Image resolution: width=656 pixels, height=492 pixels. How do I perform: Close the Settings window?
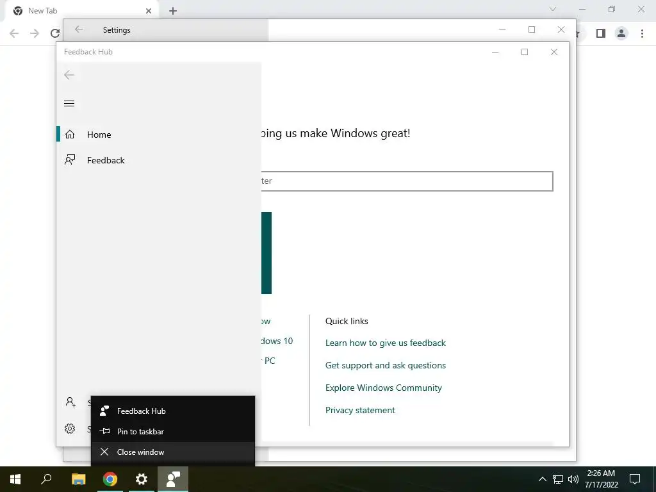(561, 29)
